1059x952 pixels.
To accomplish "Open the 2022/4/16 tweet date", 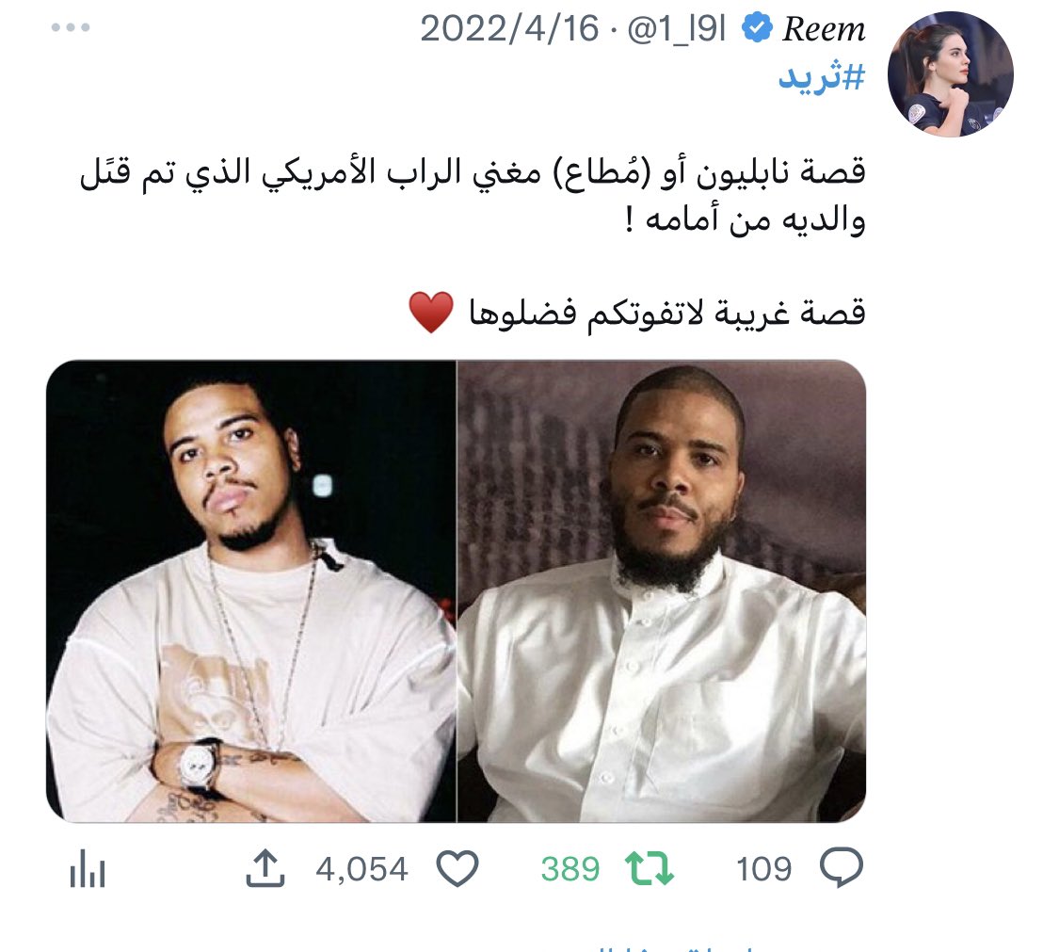I will tap(509, 29).
